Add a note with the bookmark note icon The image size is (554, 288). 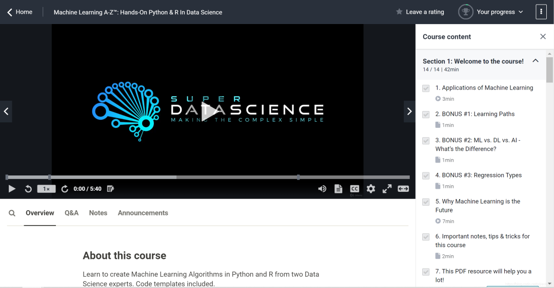coord(110,189)
